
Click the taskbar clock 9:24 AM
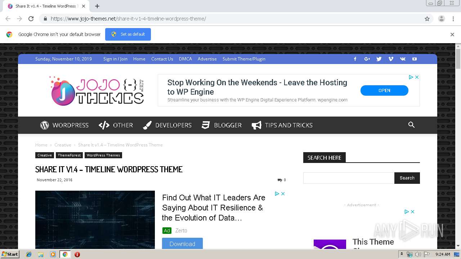pyautogui.click(x=443, y=254)
